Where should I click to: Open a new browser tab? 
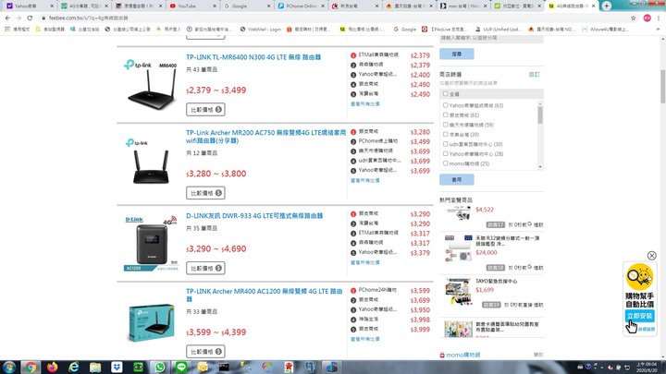pos(607,6)
